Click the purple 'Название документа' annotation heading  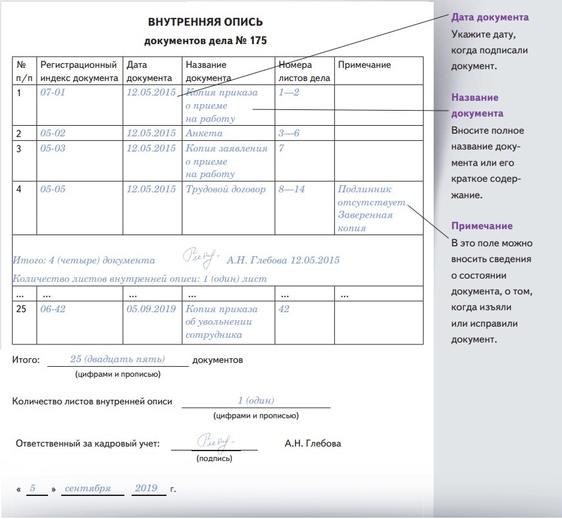click(478, 105)
